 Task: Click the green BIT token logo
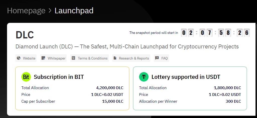pyautogui.click(x=26, y=77)
